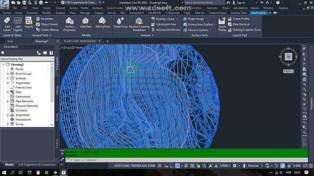Click the Open folder icon in quick access toolbar
This screenshot has height=176, width=314.
pyautogui.click(x=19, y=2)
